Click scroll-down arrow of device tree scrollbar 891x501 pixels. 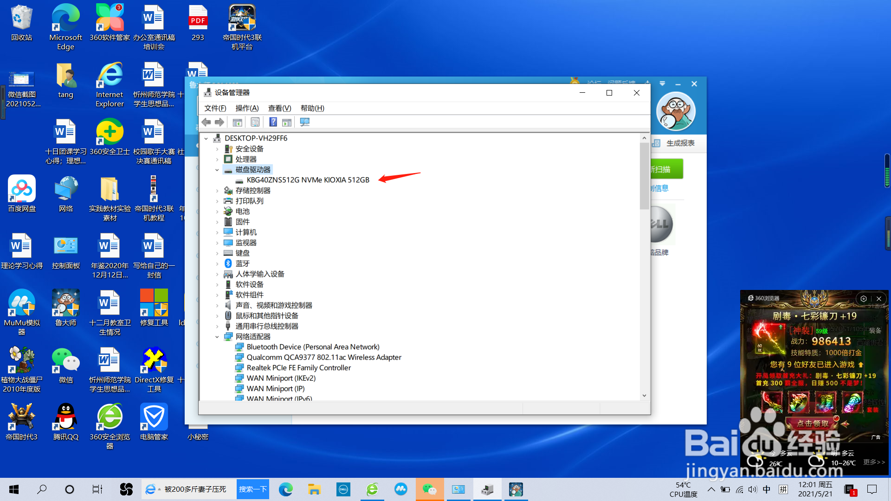[x=644, y=395]
